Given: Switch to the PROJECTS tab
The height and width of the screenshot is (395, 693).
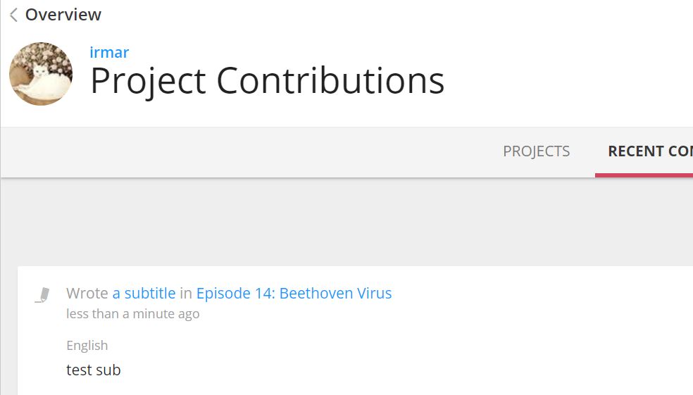Looking at the screenshot, I should [x=536, y=151].
